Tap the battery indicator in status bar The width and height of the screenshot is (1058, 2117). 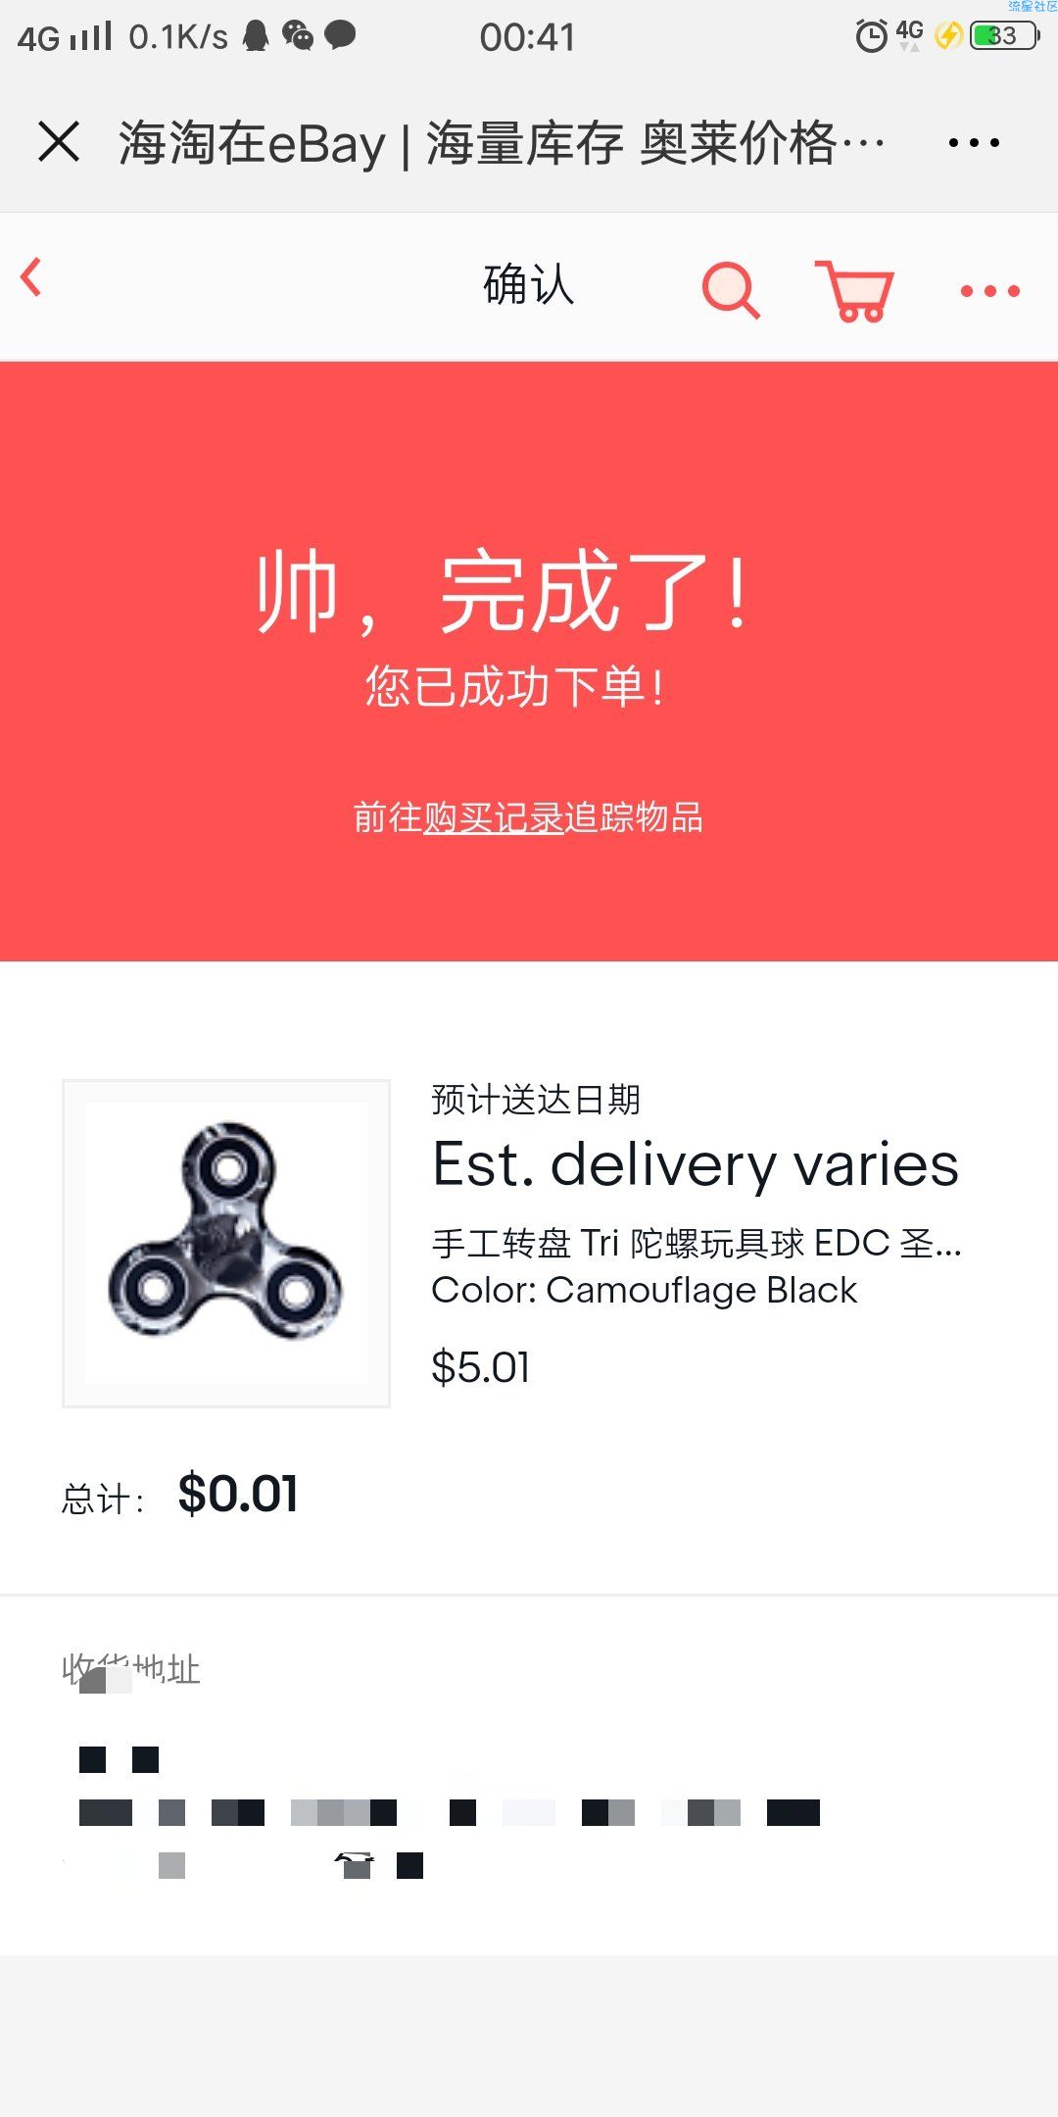pos(1004,36)
